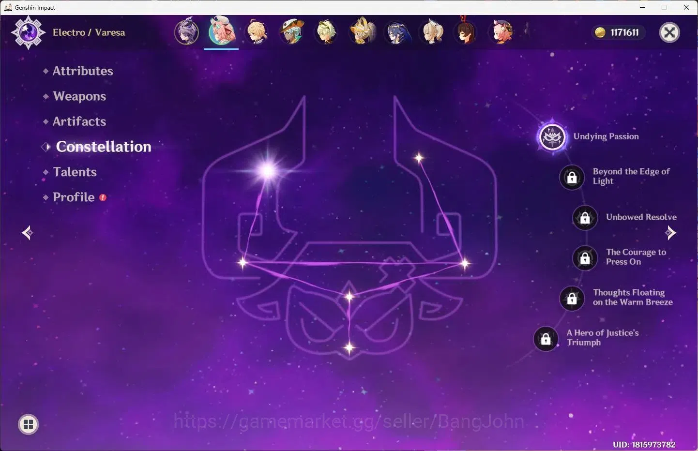Image resolution: width=698 pixels, height=451 pixels.
Task: Click the Electro / Varesa title text
Action: point(89,32)
